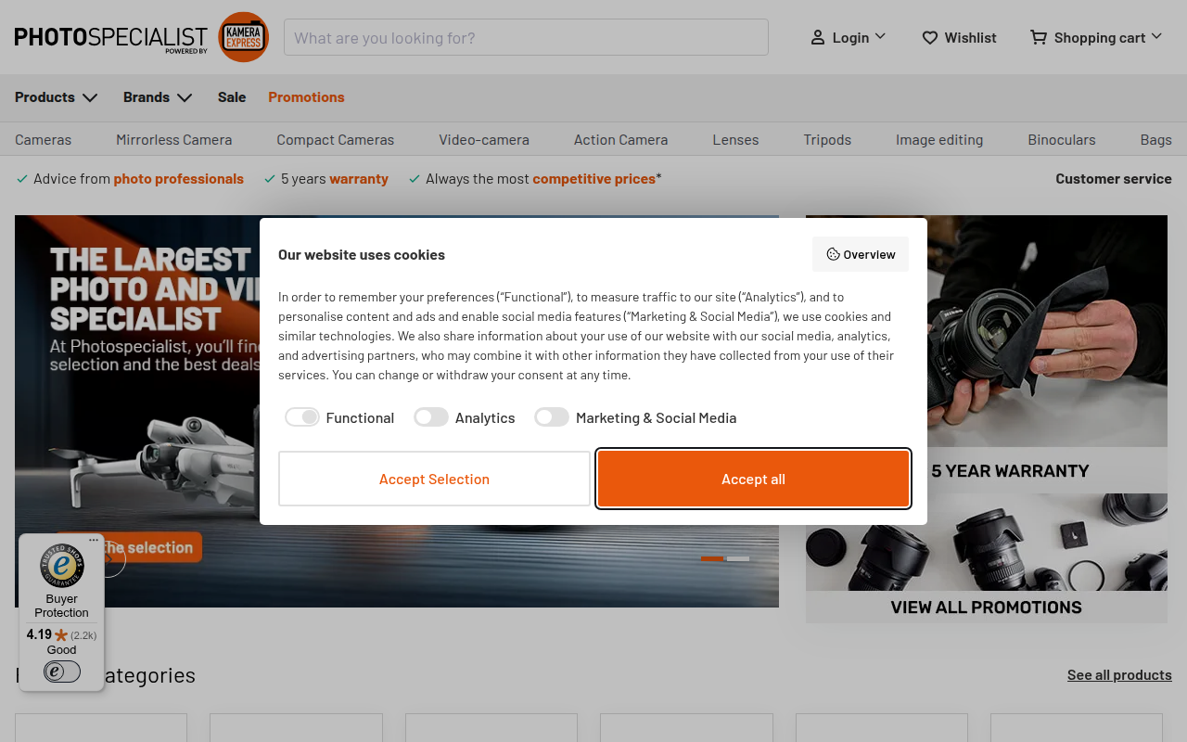Open the View All Promotions banner
The image size is (1187, 742).
(987, 558)
